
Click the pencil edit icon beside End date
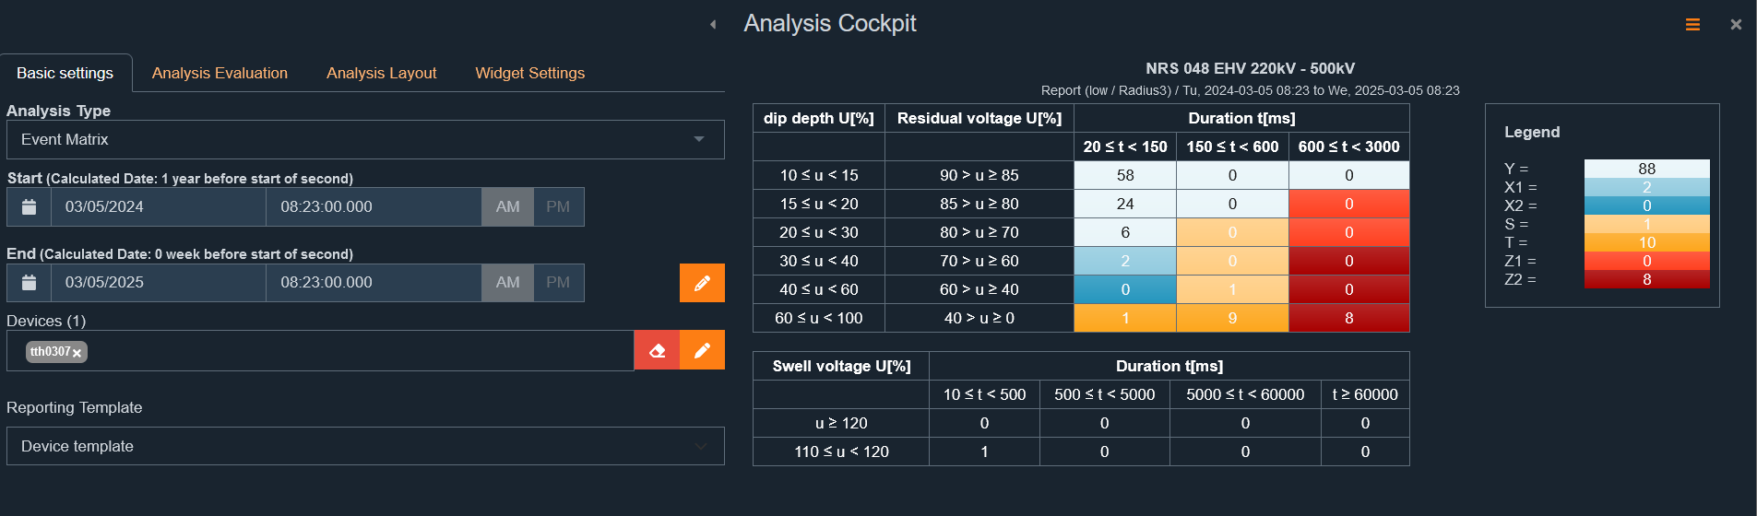pos(702,283)
